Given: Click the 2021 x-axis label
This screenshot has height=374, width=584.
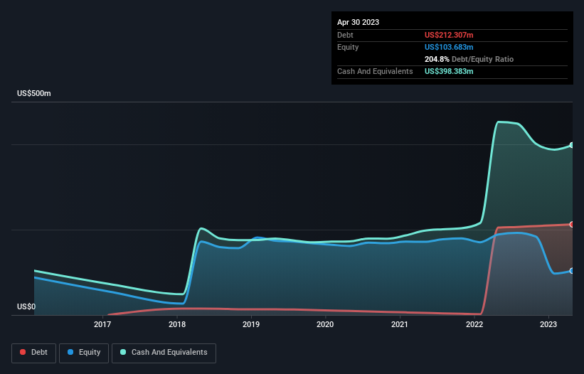Looking at the screenshot, I should coord(400,324).
